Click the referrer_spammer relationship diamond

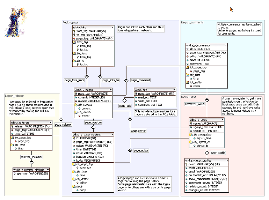(31, 162)
